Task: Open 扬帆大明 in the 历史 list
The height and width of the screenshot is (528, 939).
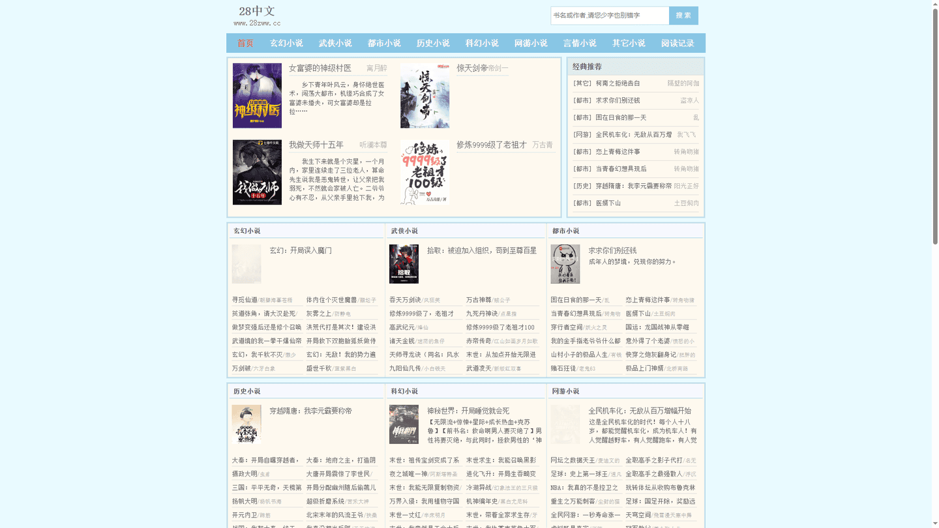Action: point(245,501)
